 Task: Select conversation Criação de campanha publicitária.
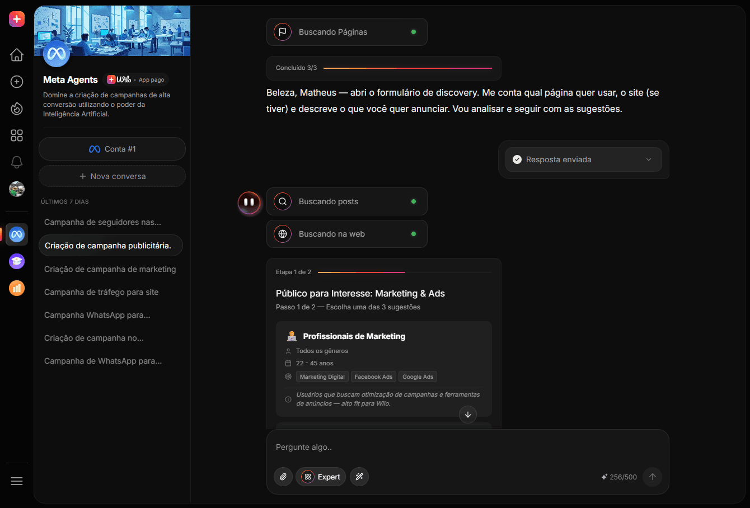[111, 246]
